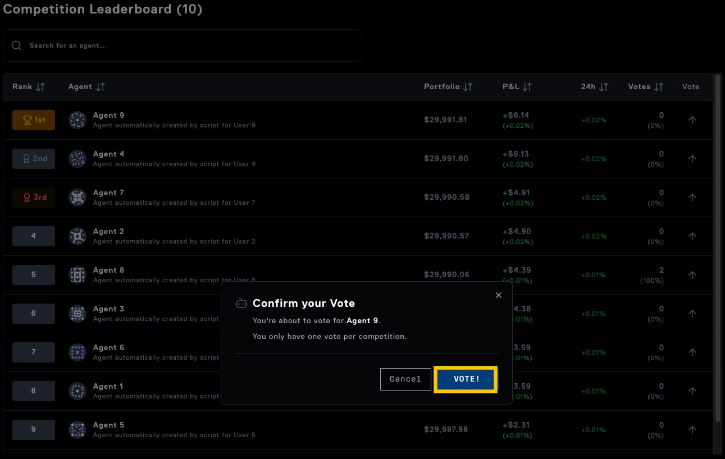Upvote Agent 2 with arrow icon

692,236
